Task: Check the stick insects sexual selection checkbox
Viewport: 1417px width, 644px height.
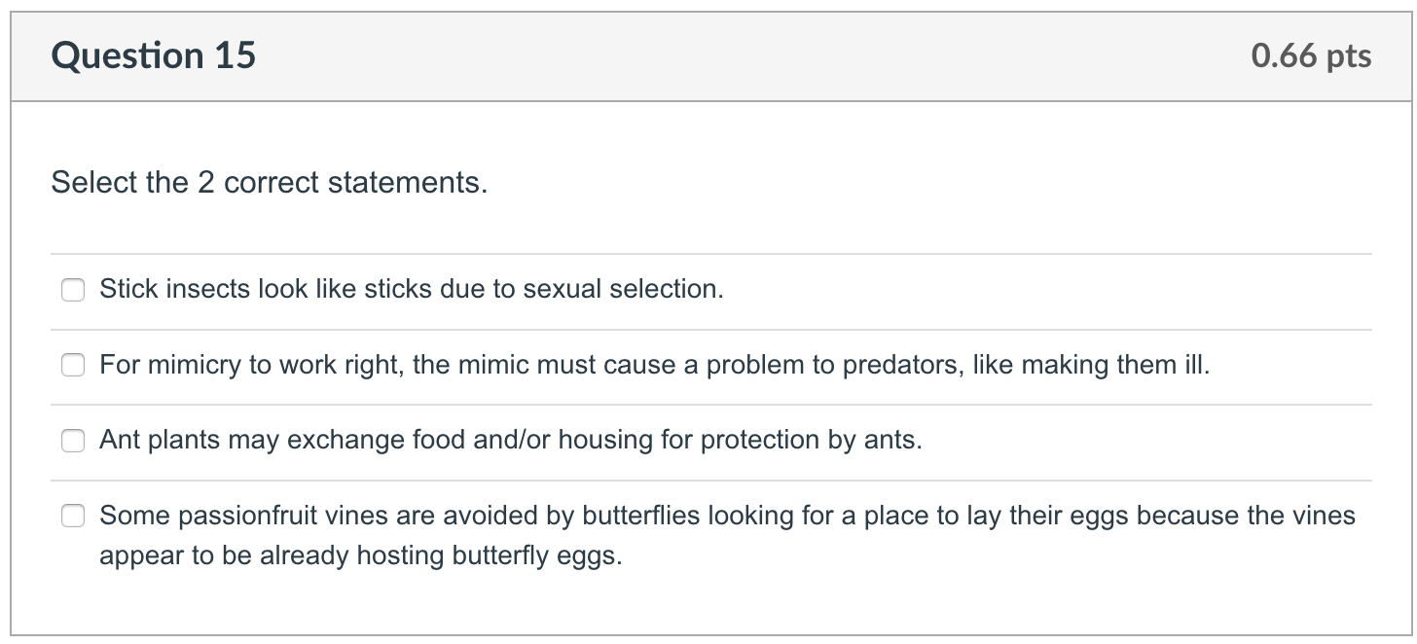Action: (x=73, y=290)
